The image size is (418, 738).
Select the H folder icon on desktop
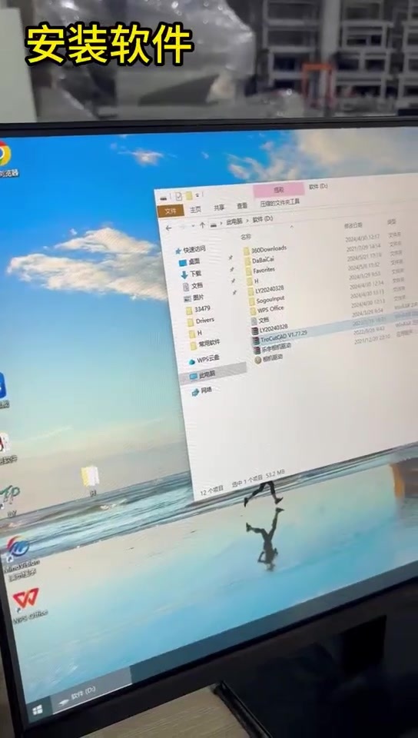tap(90, 480)
